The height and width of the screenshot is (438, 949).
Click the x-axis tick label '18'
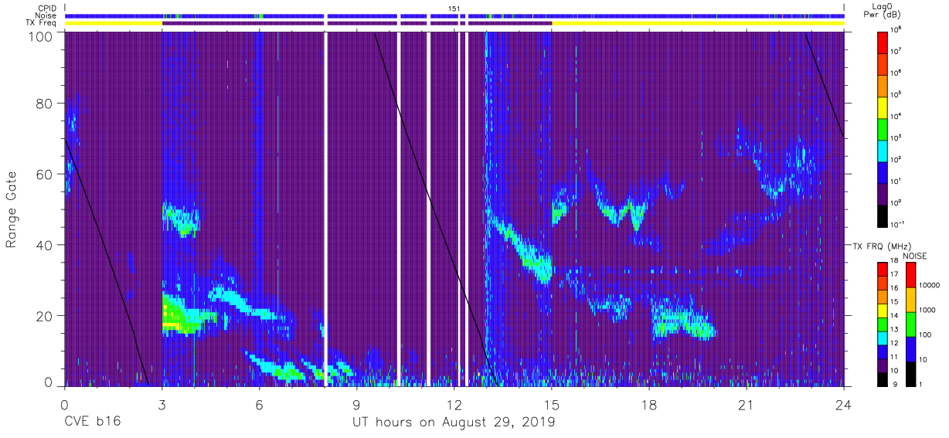click(649, 406)
